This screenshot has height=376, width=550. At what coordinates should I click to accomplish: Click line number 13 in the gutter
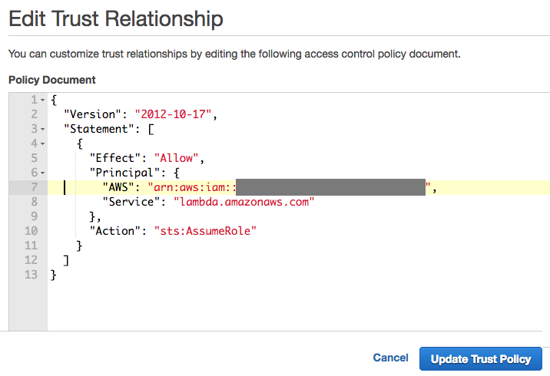(31, 274)
